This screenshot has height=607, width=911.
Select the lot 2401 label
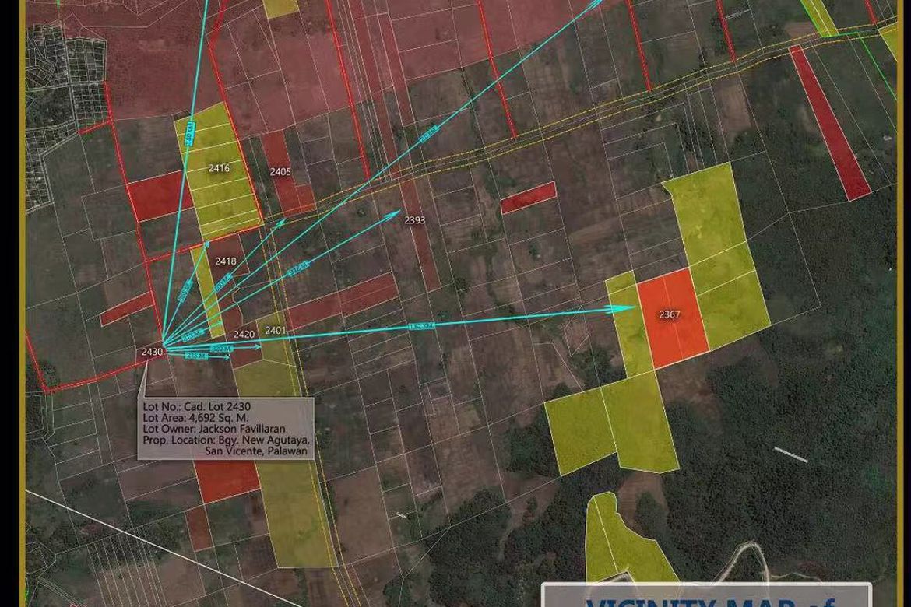click(276, 331)
